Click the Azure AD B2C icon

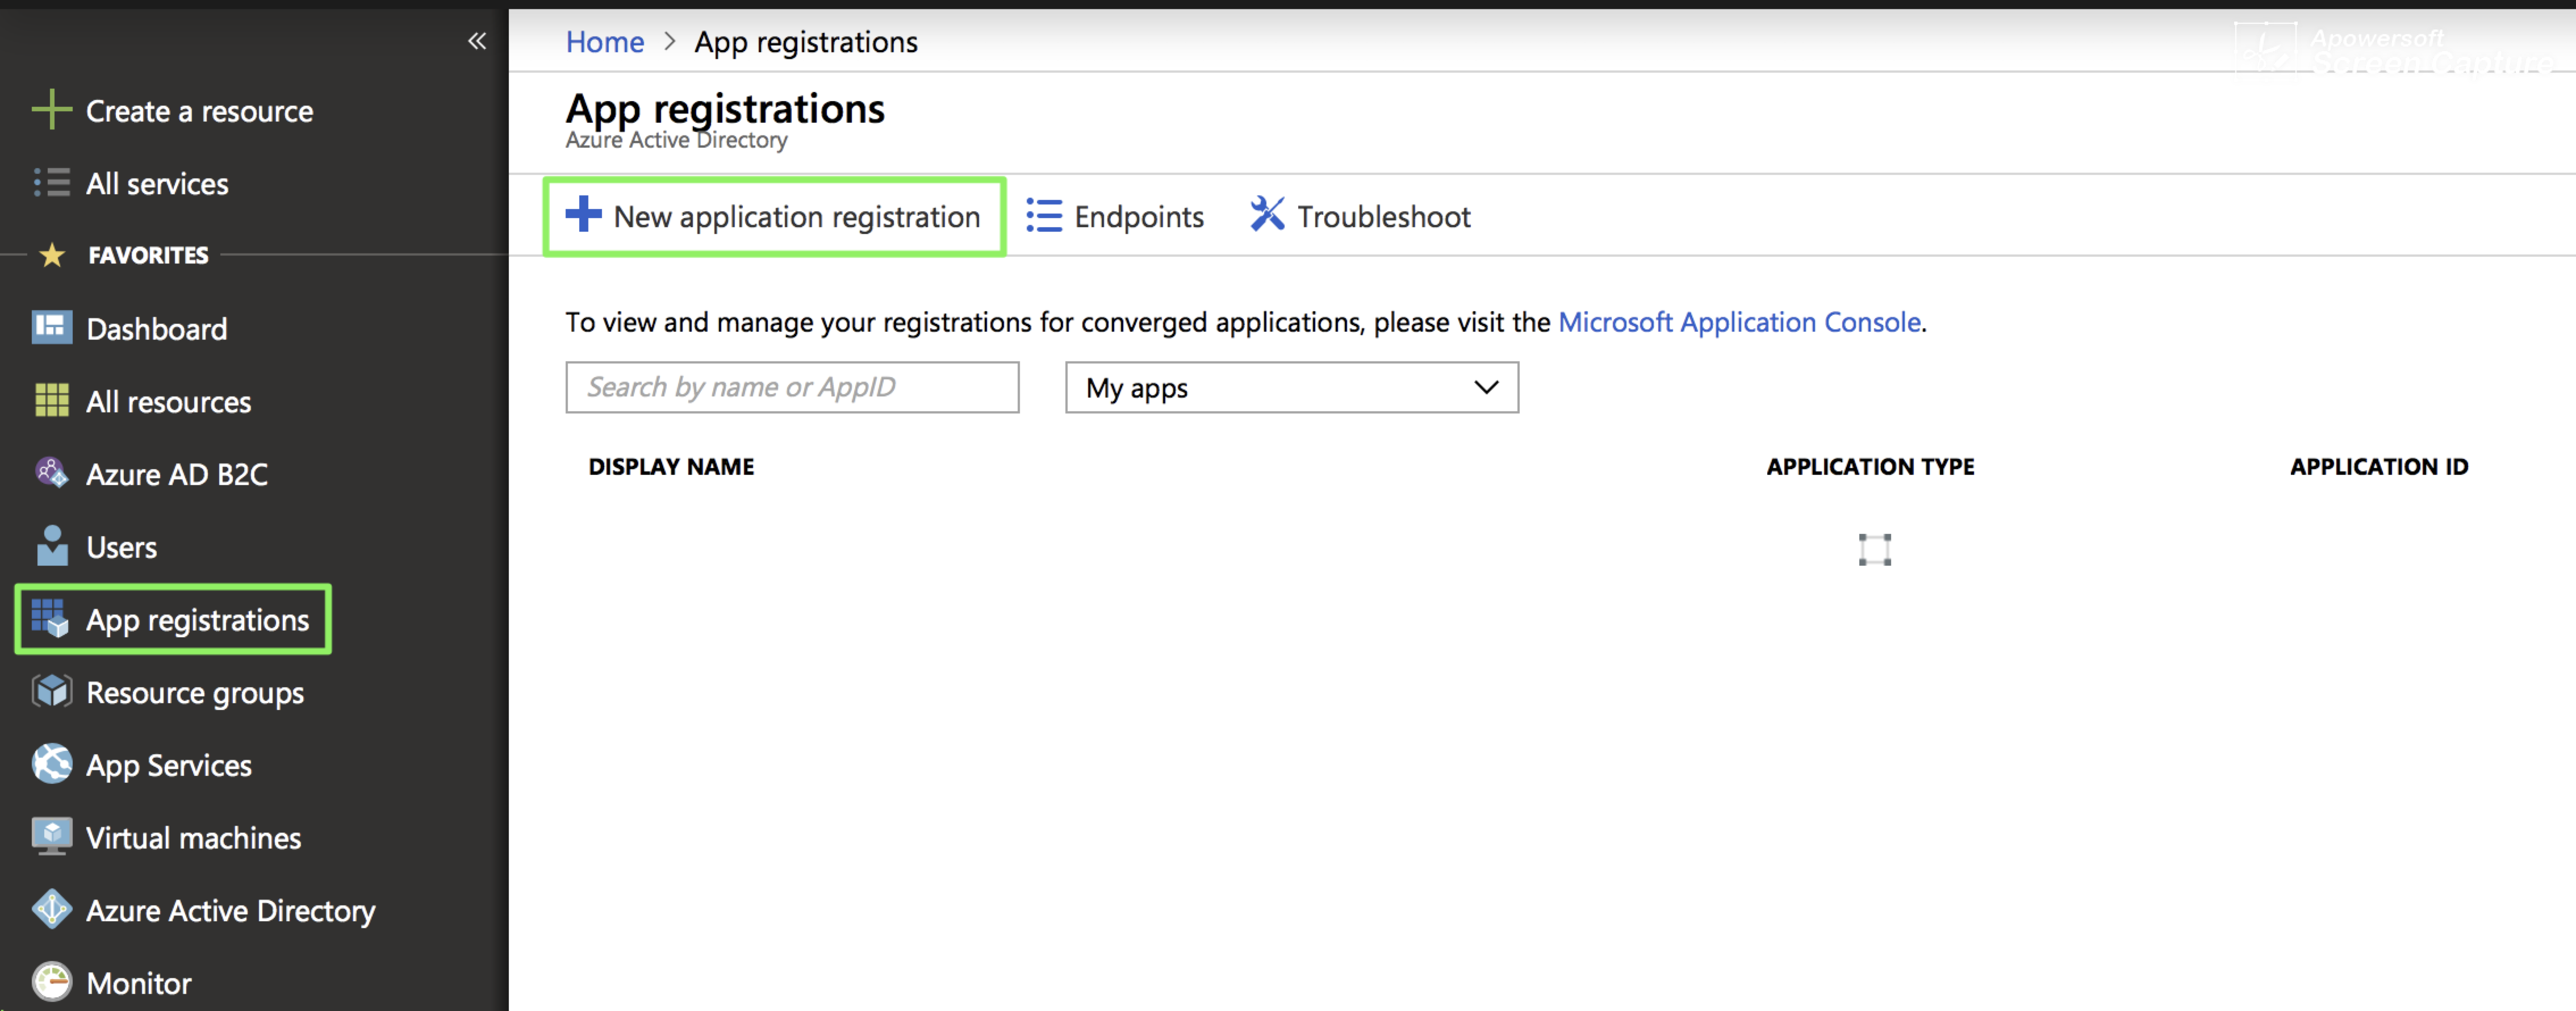click(51, 473)
